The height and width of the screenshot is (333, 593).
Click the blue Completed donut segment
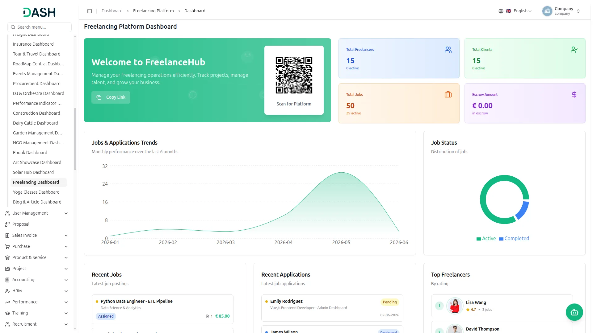[x=523, y=211]
